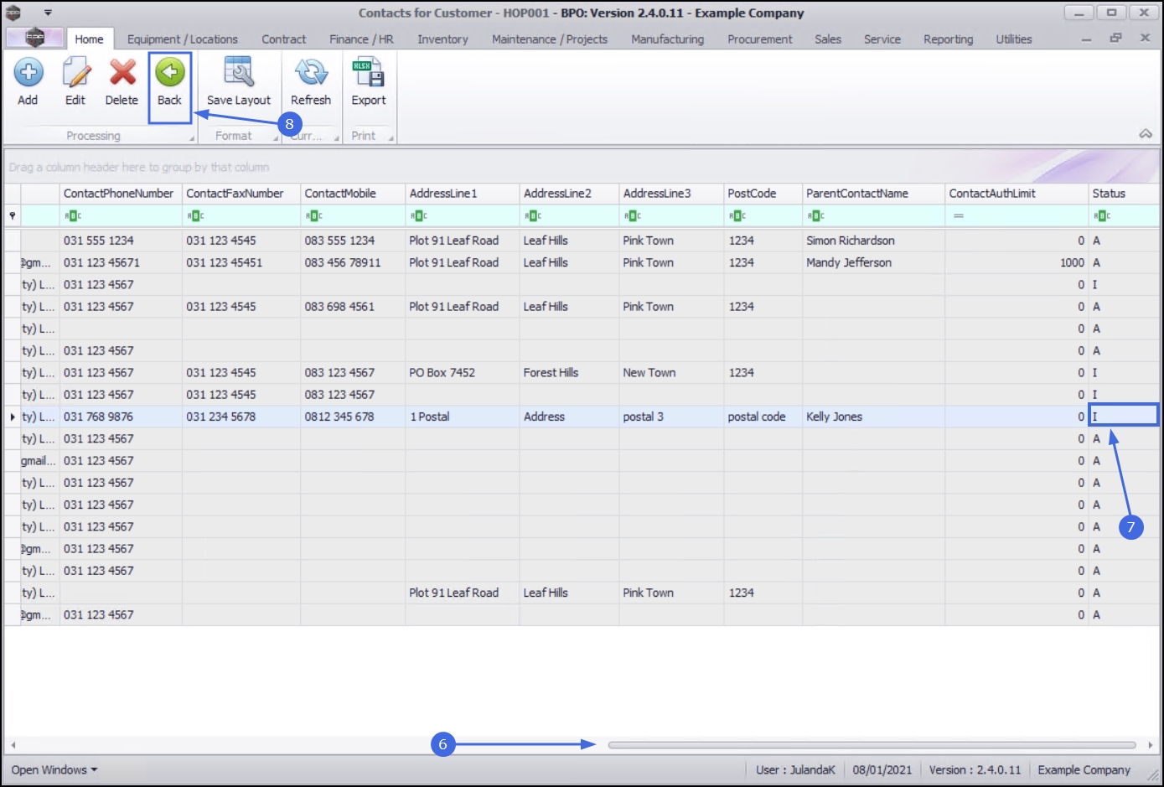Switch to the Reporting tab
The width and height of the screenshot is (1164, 787).
point(948,39)
